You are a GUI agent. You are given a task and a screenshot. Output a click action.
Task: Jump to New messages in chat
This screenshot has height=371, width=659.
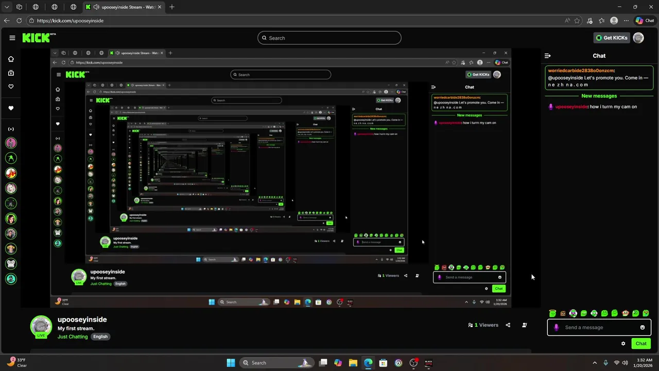(599, 96)
